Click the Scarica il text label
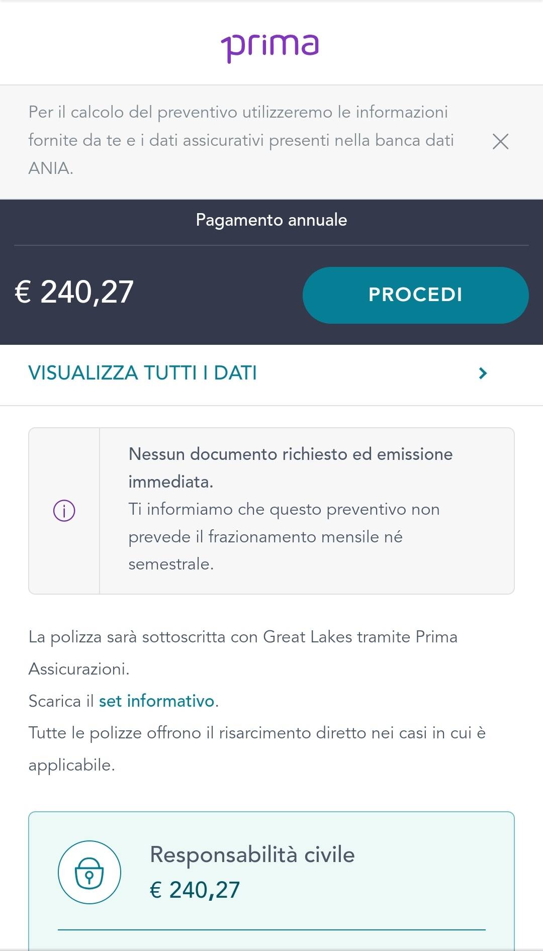The image size is (543, 951). click(61, 701)
